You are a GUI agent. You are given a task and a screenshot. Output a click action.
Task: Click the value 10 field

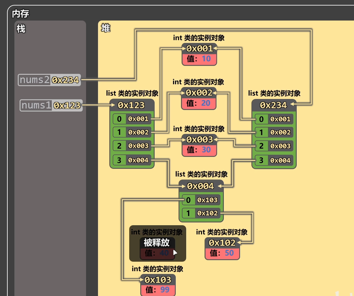pyautogui.click(x=199, y=59)
